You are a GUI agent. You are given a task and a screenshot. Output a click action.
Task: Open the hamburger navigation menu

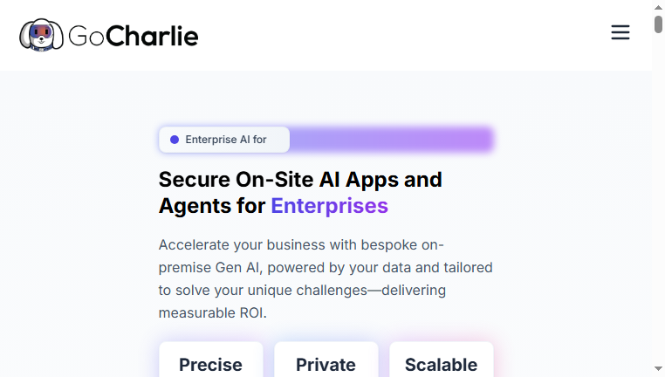(x=620, y=32)
